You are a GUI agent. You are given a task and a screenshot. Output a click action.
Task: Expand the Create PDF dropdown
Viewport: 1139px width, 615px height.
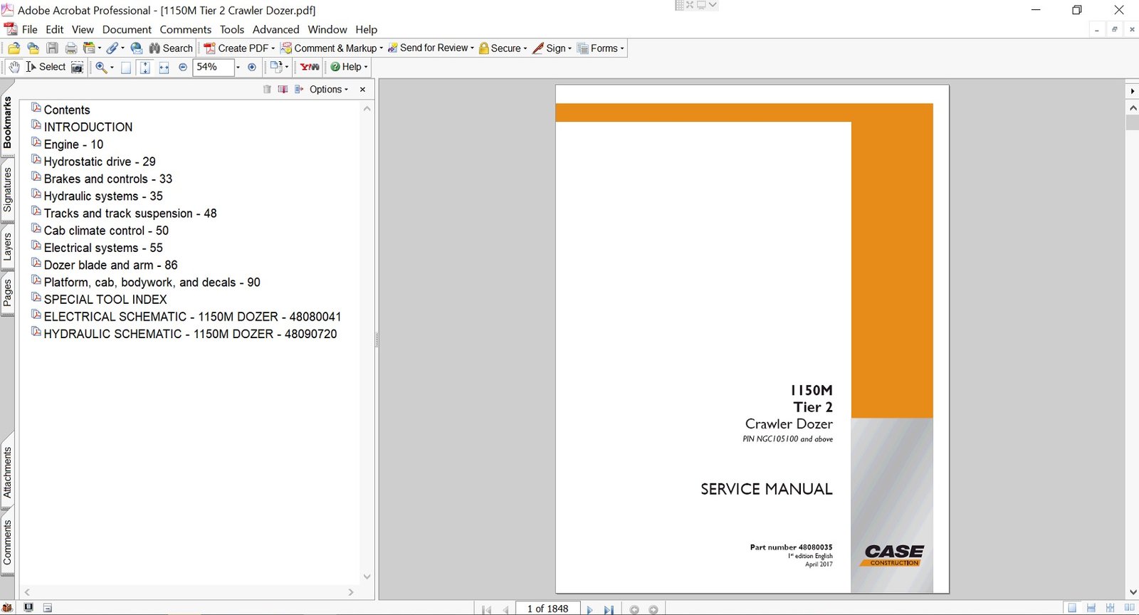[x=273, y=48]
